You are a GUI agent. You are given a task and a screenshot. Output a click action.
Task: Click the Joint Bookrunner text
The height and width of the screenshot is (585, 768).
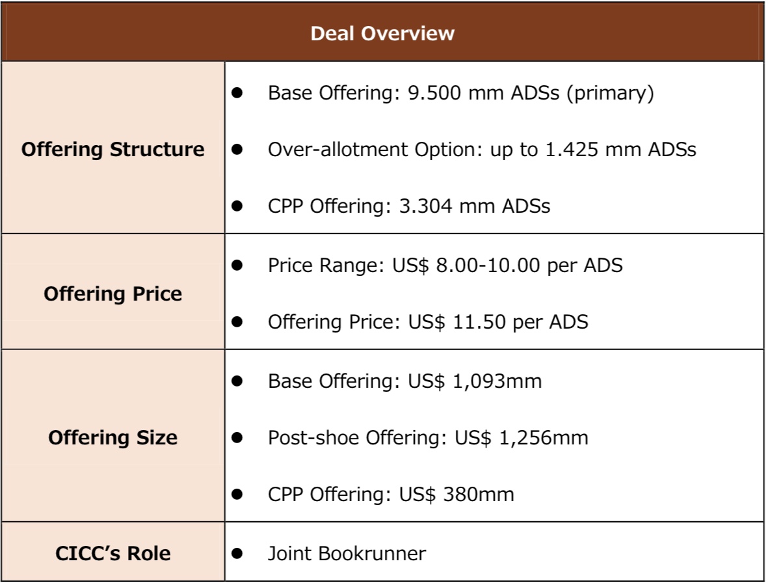[347, 553]
